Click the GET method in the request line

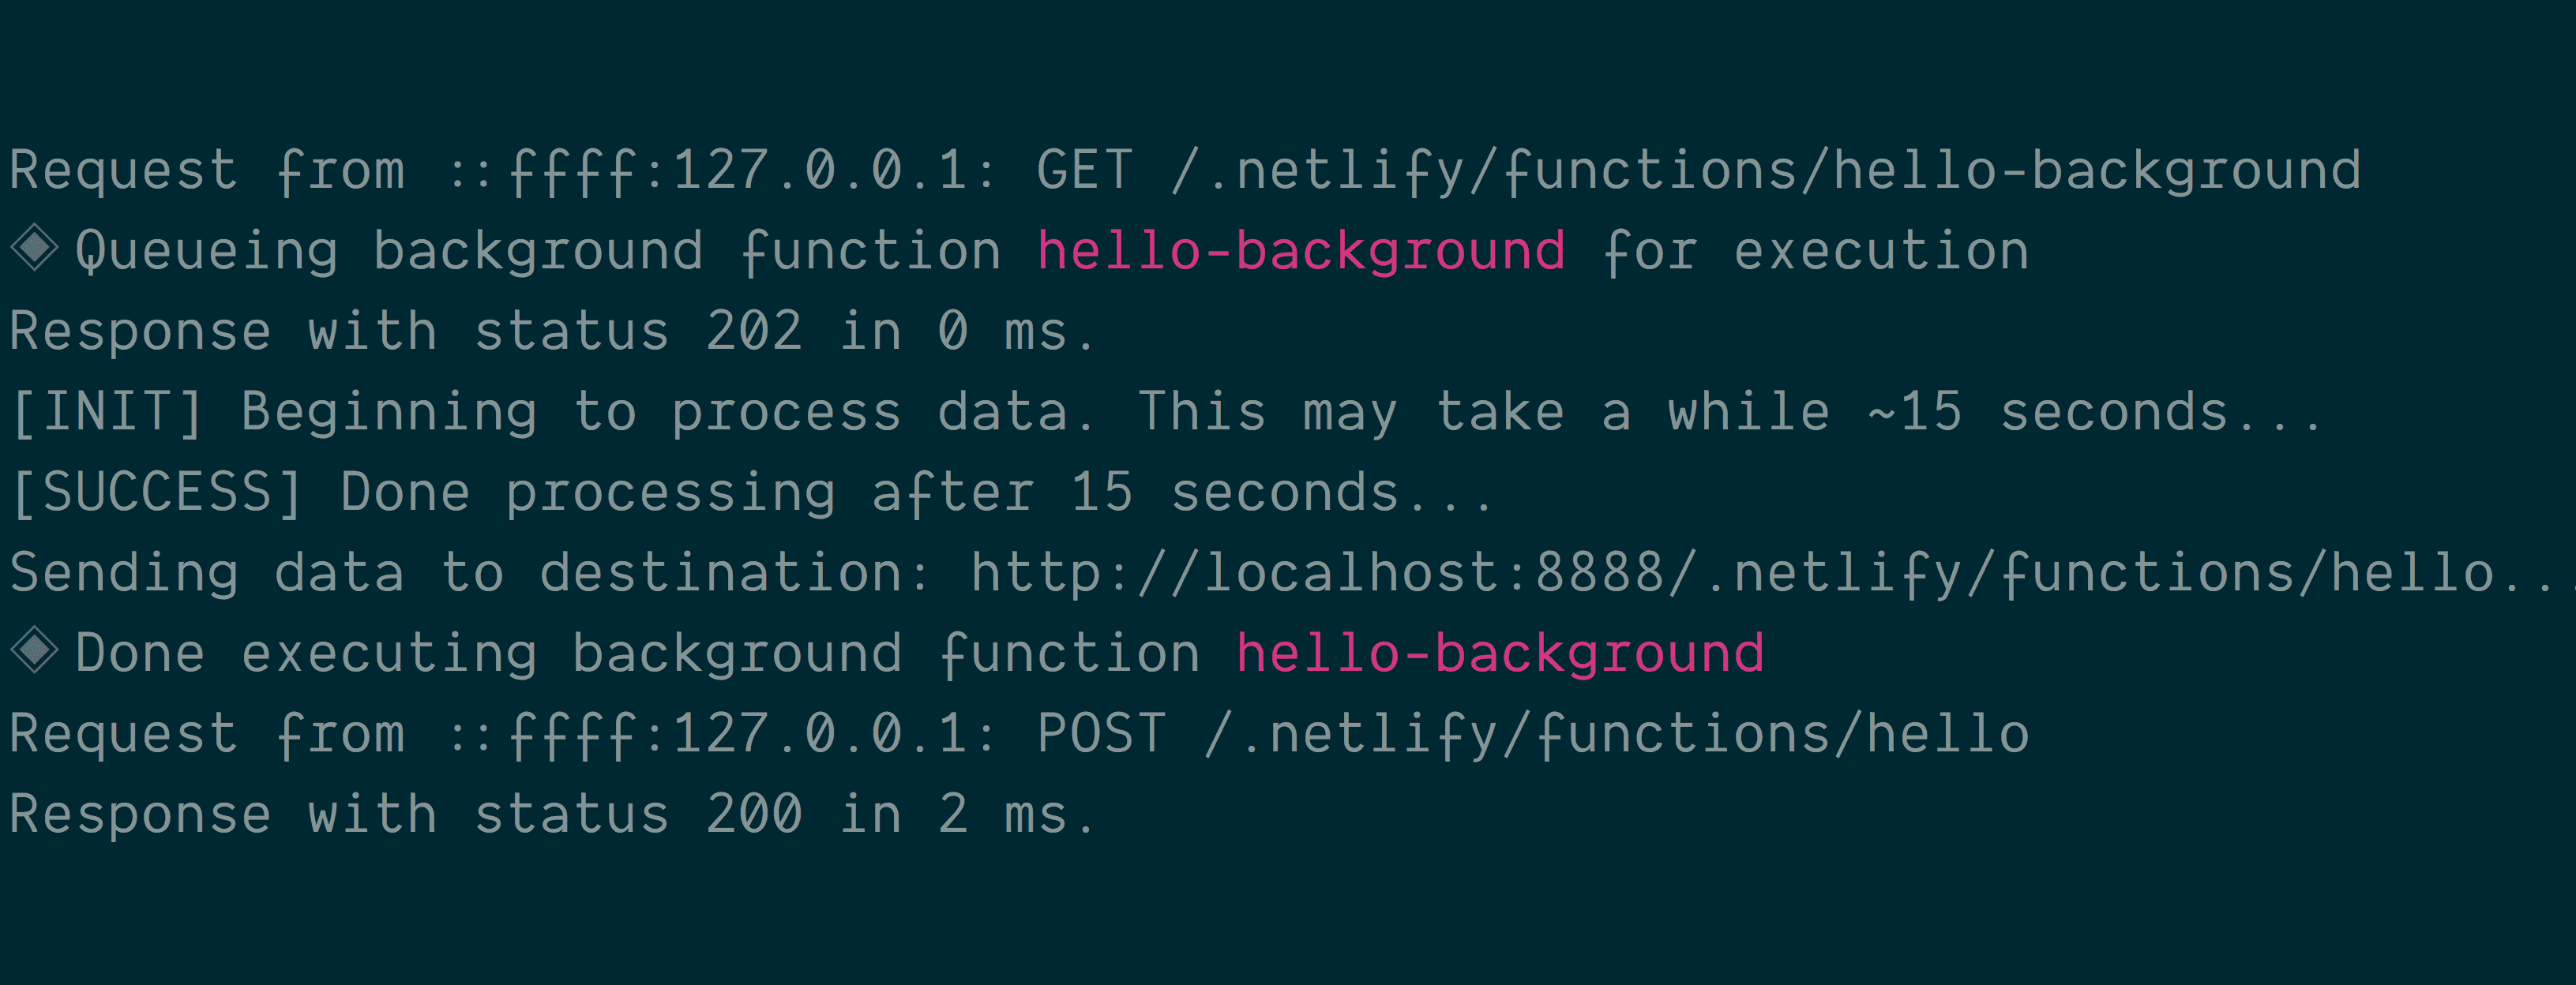tap(1084, 170)
